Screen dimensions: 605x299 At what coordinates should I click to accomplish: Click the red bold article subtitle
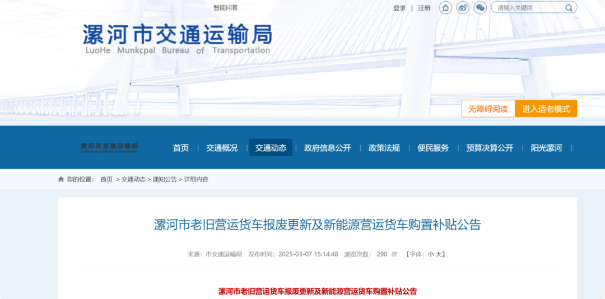coord(318,291)
